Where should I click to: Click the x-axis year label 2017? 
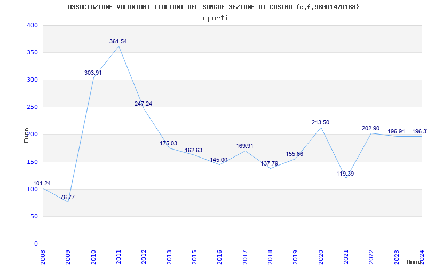click(245, 257)
